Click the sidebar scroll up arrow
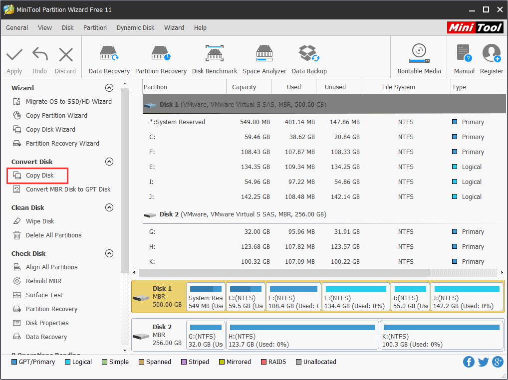The image size is (508, 380). (125, 83)
